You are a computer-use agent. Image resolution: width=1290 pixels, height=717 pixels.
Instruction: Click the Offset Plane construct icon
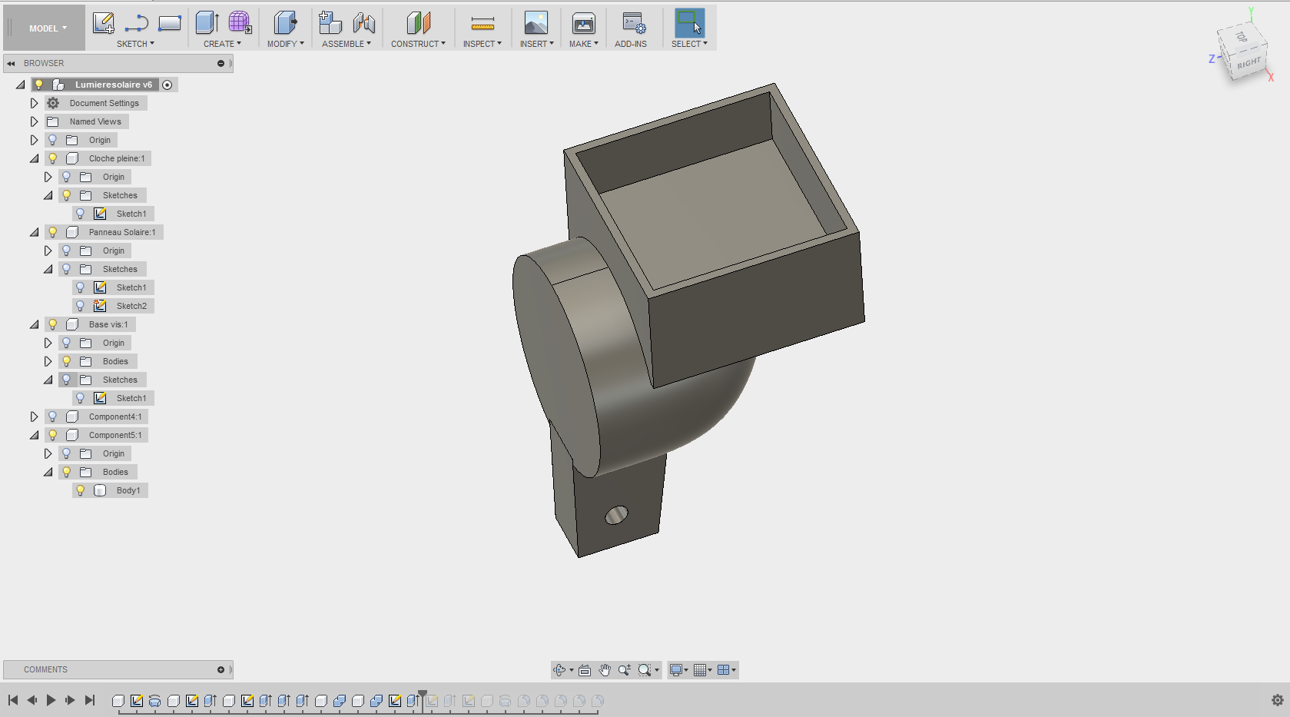[418, 23]
